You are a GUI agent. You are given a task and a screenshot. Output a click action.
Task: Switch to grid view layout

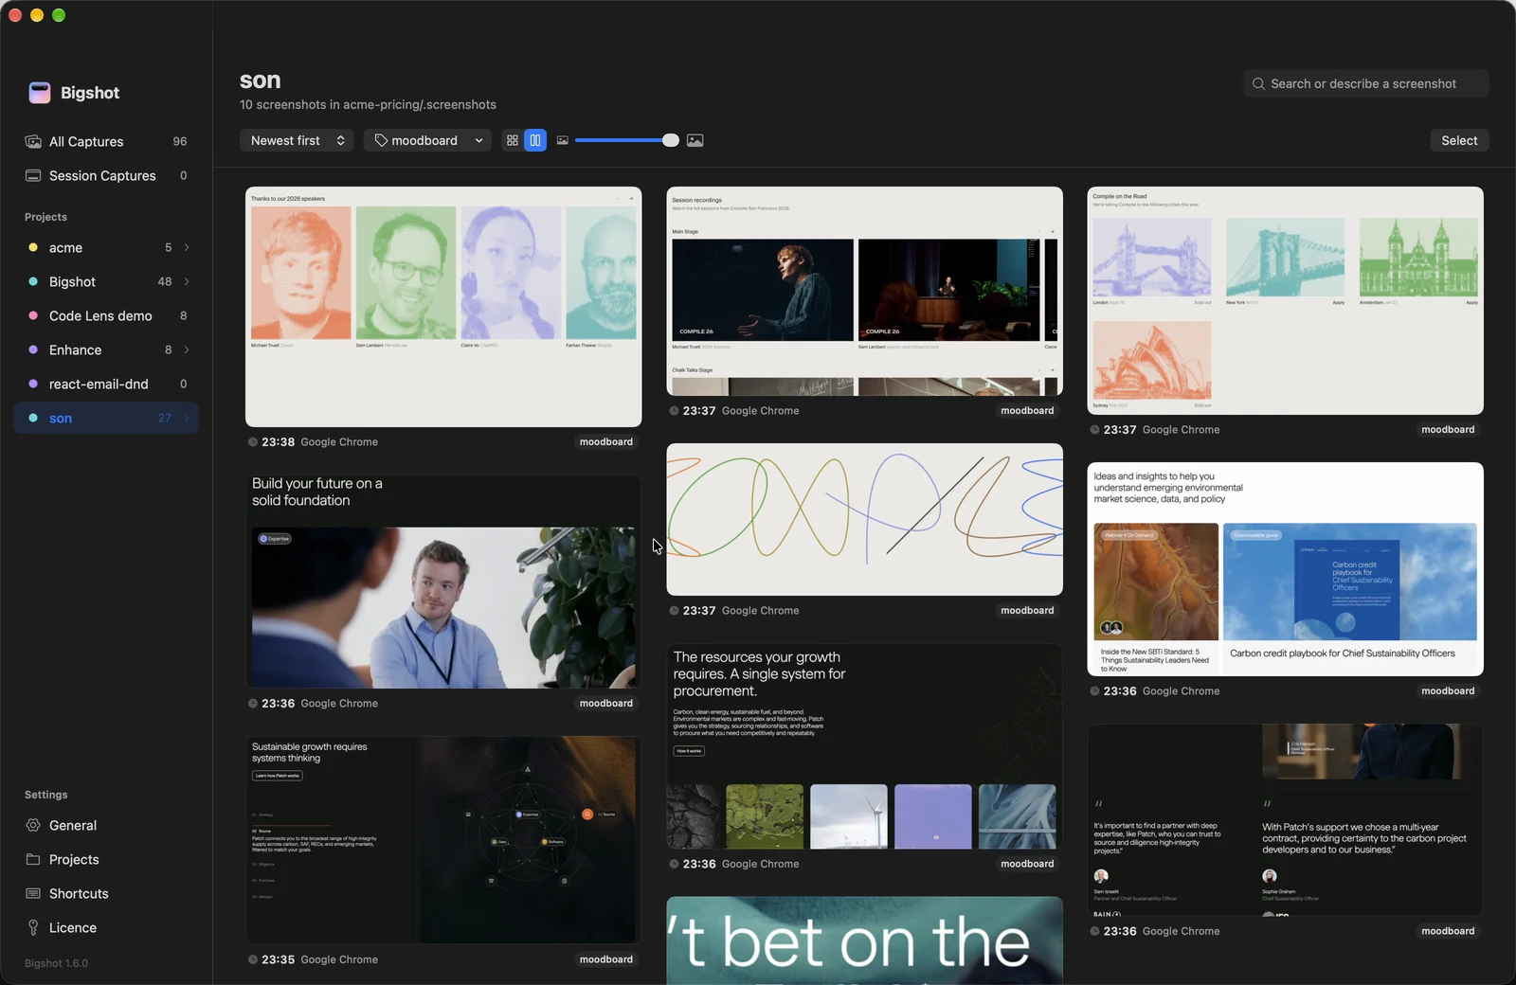click(x=513, y=140)
